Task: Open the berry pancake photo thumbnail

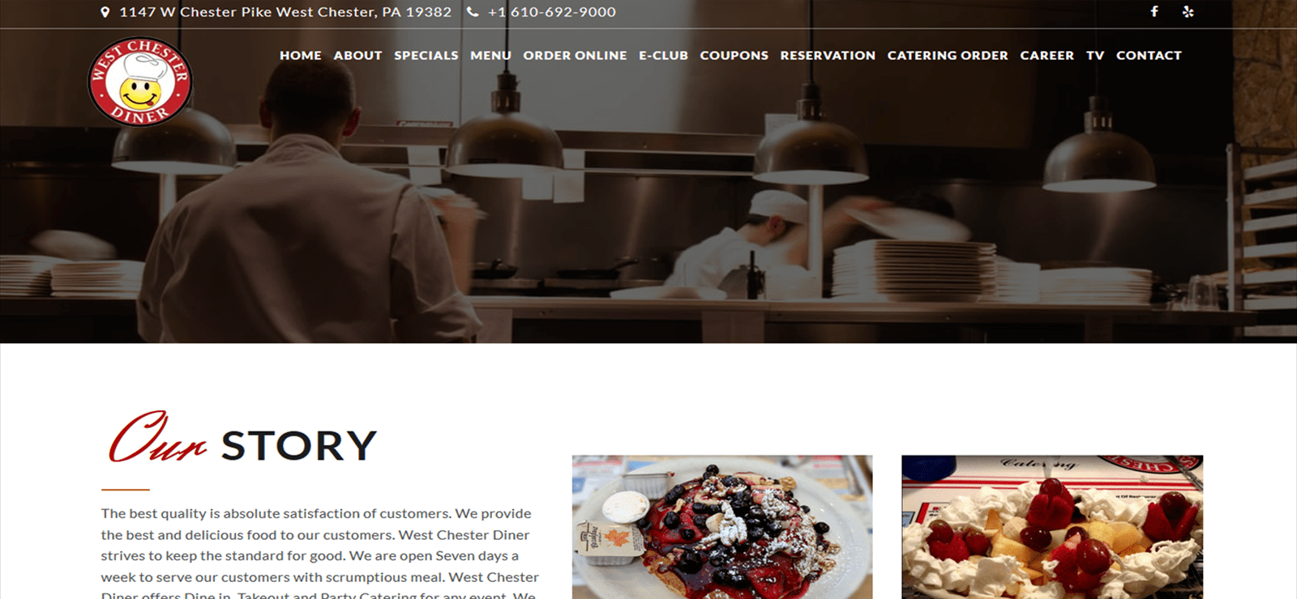Action: [x=722, y=527]
